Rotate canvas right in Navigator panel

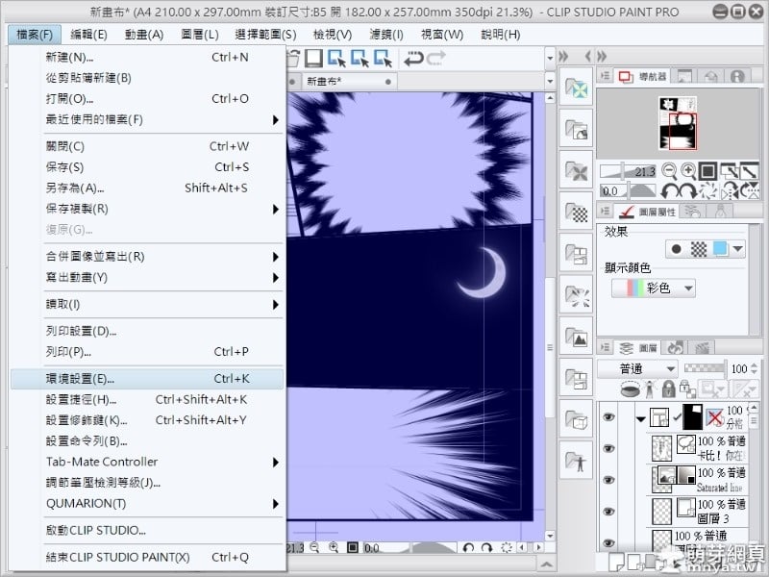687,190
